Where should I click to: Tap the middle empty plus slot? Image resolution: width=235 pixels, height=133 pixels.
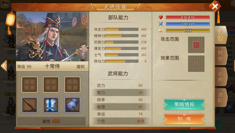pyautogui.click(x=51, y=85)
